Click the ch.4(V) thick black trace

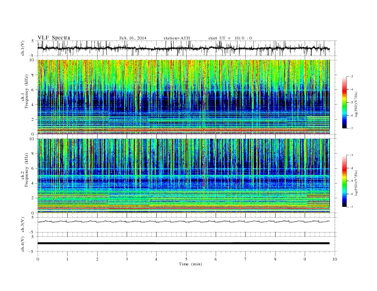183,243
